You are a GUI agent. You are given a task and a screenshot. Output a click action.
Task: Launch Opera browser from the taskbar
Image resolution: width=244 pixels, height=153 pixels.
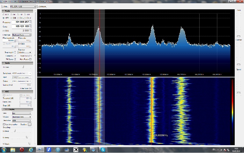coord(22,150)
